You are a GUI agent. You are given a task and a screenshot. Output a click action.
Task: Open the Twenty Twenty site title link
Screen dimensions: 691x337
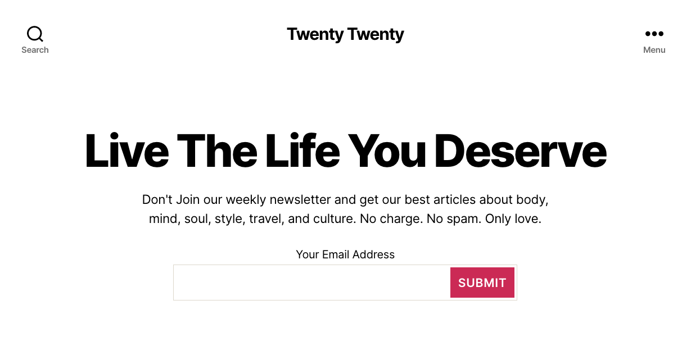(345, 34)
